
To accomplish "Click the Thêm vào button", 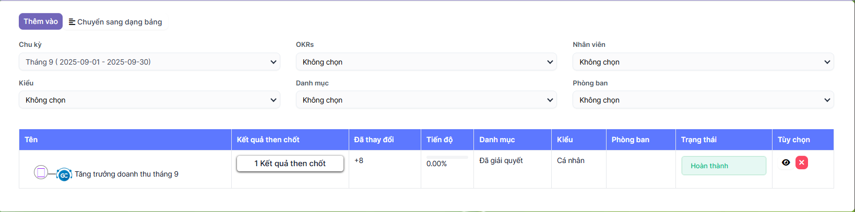I will 41,21.
